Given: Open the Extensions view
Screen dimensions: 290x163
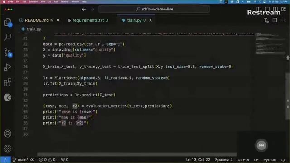Looking at the screenshot, I should (x=7, y=82).
